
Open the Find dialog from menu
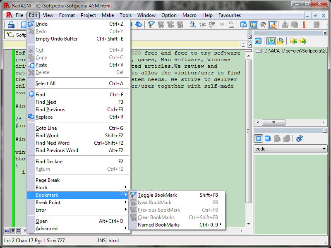tap(78, 95)
